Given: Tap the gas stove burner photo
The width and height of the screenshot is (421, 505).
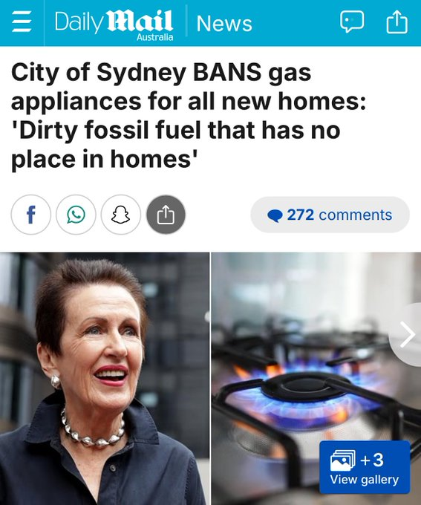Looking at the screenshot, I should coord(316,379).
